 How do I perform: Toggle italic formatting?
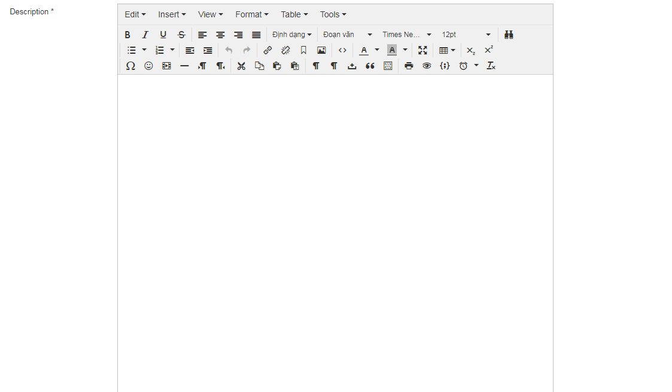(x=145, y=35)
